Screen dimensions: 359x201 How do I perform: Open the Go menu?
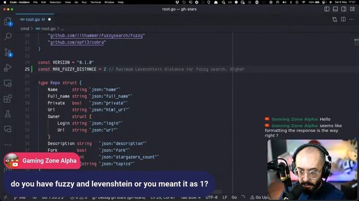pos(76,2)
